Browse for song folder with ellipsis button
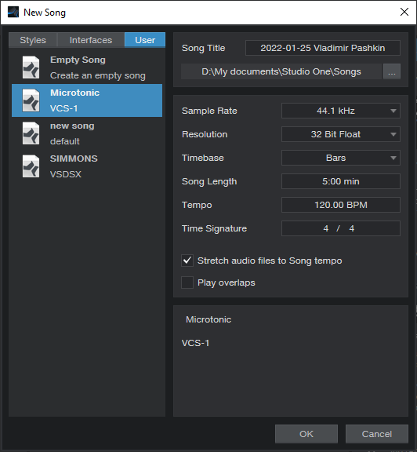 click(392, 71)
